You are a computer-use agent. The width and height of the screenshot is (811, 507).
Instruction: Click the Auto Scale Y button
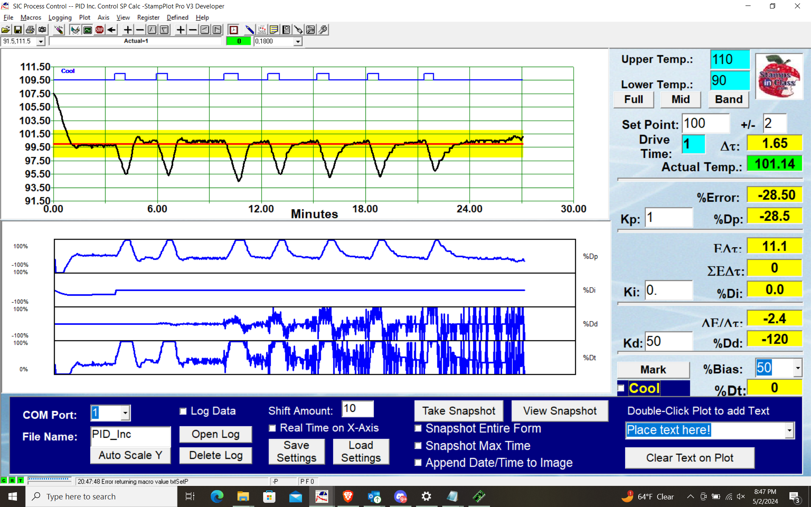tap(131, 455)
